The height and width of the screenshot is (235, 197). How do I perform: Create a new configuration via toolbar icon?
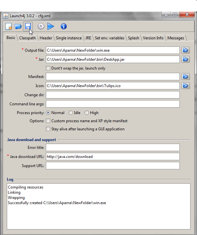[9, 27]
